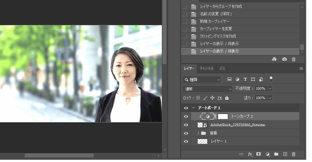Collapse the アートボード 1 group
The width and height of the screenshot is (312, 162).
[193, 108]
